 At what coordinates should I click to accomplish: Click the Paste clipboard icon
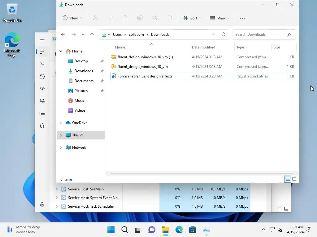click(x=125, y=18)
